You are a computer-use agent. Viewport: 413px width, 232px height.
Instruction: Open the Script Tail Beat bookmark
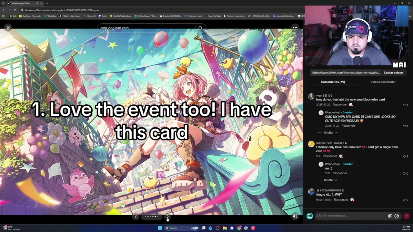click(x=213, y=16)
